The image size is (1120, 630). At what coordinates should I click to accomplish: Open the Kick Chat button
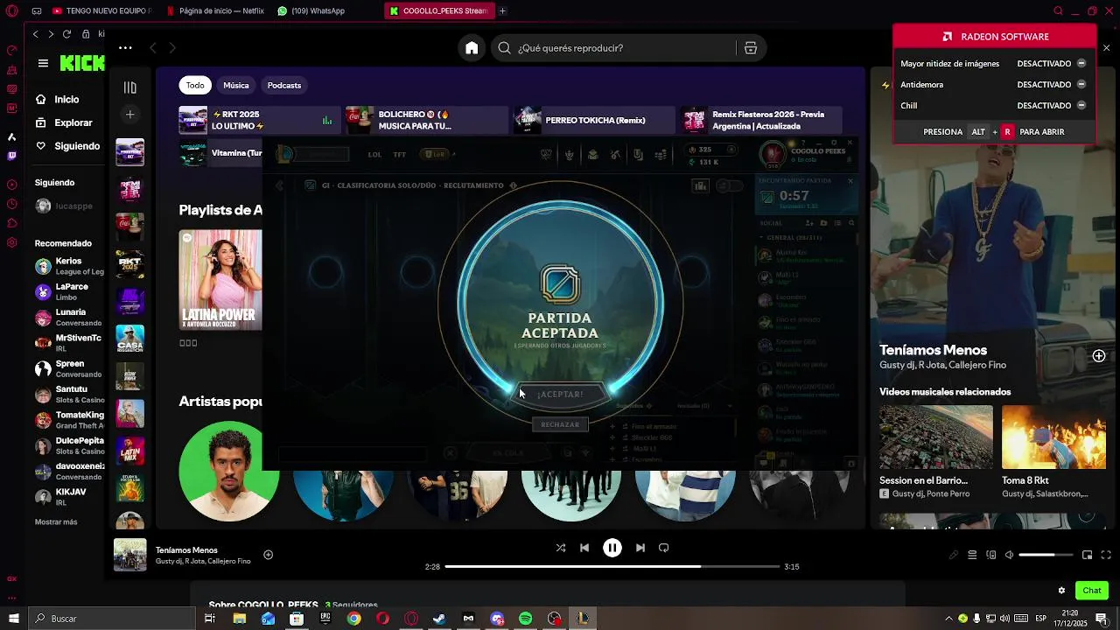coord(1092,591)
